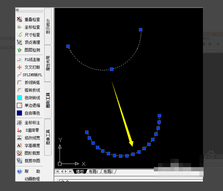Click the 帮助 help button
The height and width of the screenshot is (191, 223).
click(x=20, y=171)
